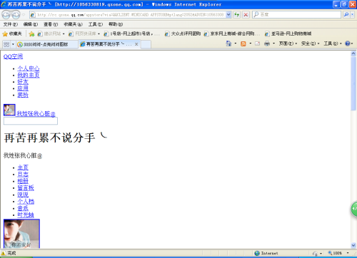Open the 音乐 link
357x258 pixels.
pyautogui.click(x=23, y=208)
